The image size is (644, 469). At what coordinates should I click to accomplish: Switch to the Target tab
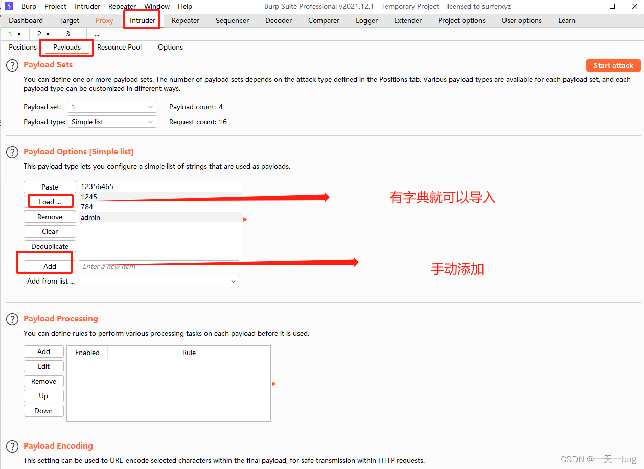coord(69,20)
